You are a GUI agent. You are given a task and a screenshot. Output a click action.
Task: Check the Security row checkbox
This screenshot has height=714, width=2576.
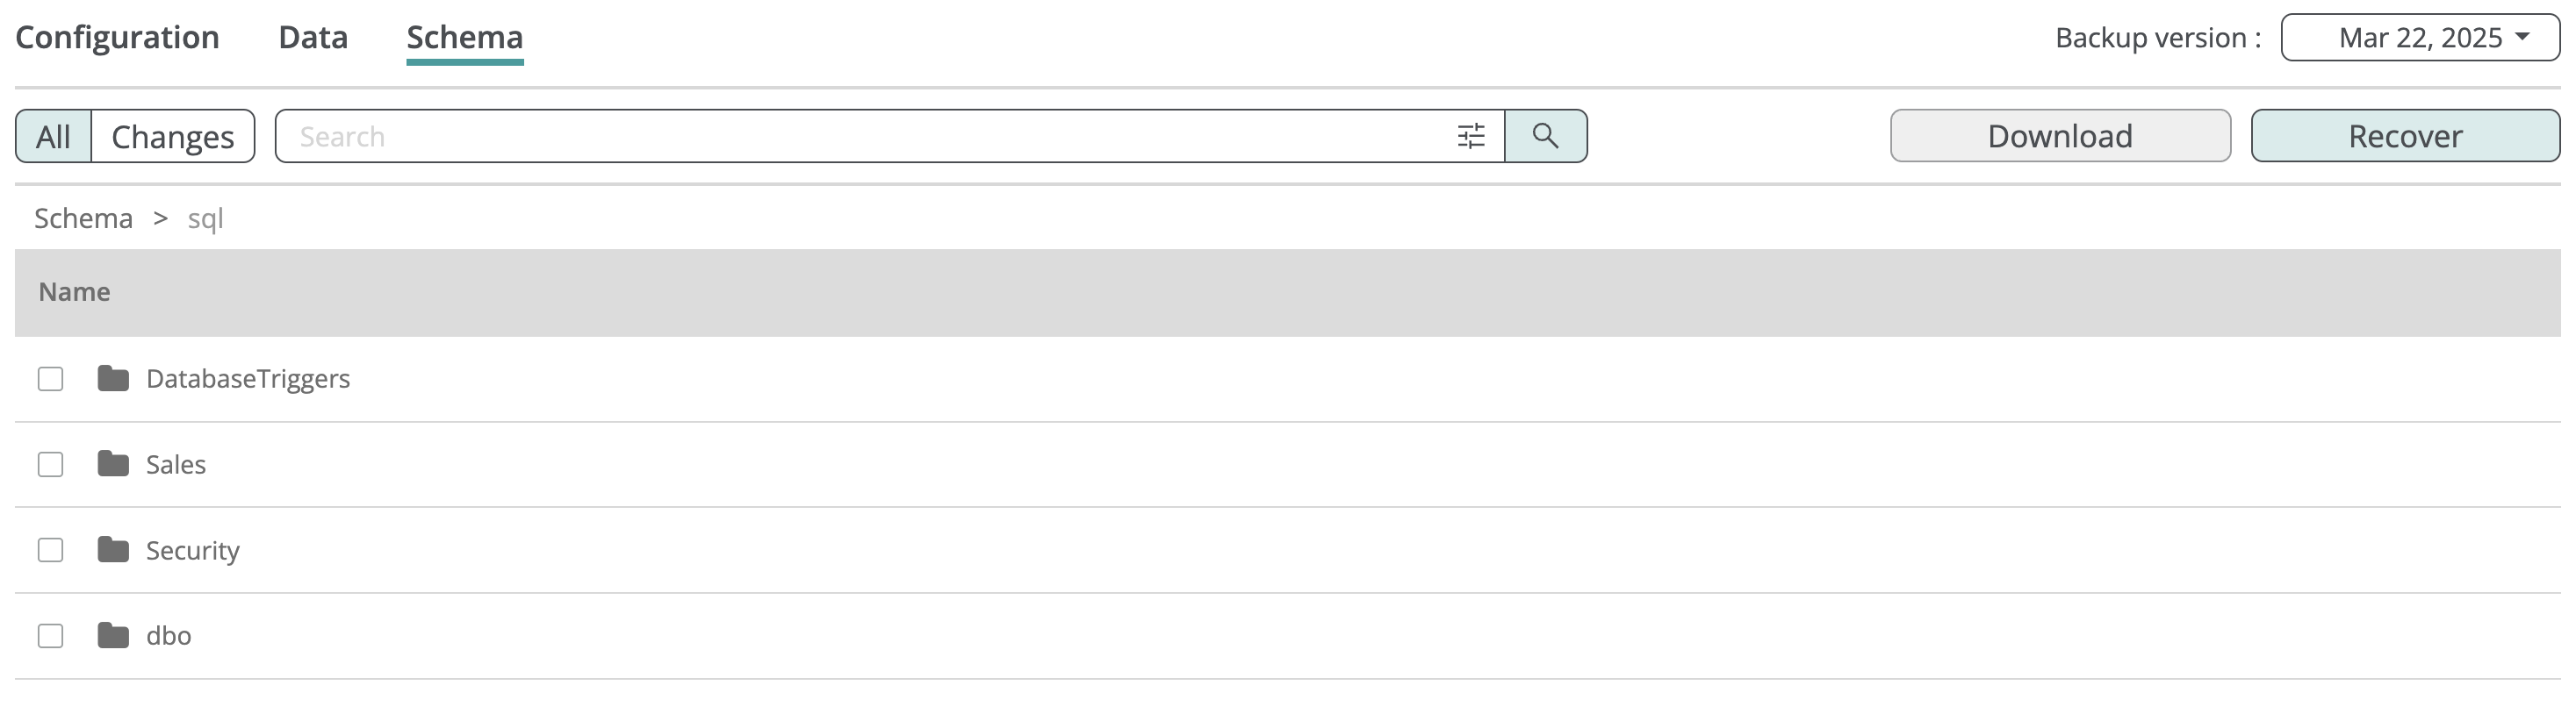coord(51,550)
